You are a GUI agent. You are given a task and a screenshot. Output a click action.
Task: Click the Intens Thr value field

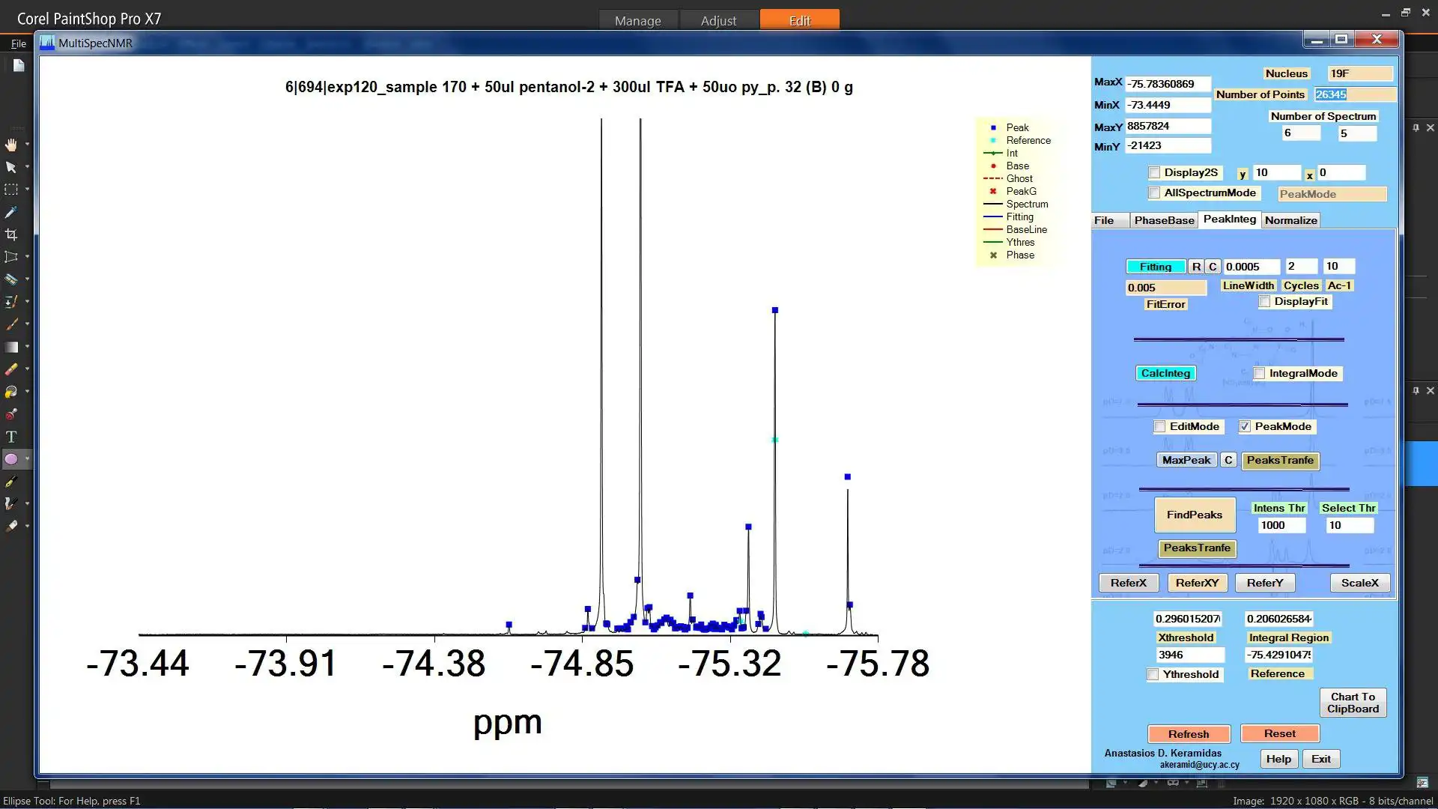pos(1281,526)
